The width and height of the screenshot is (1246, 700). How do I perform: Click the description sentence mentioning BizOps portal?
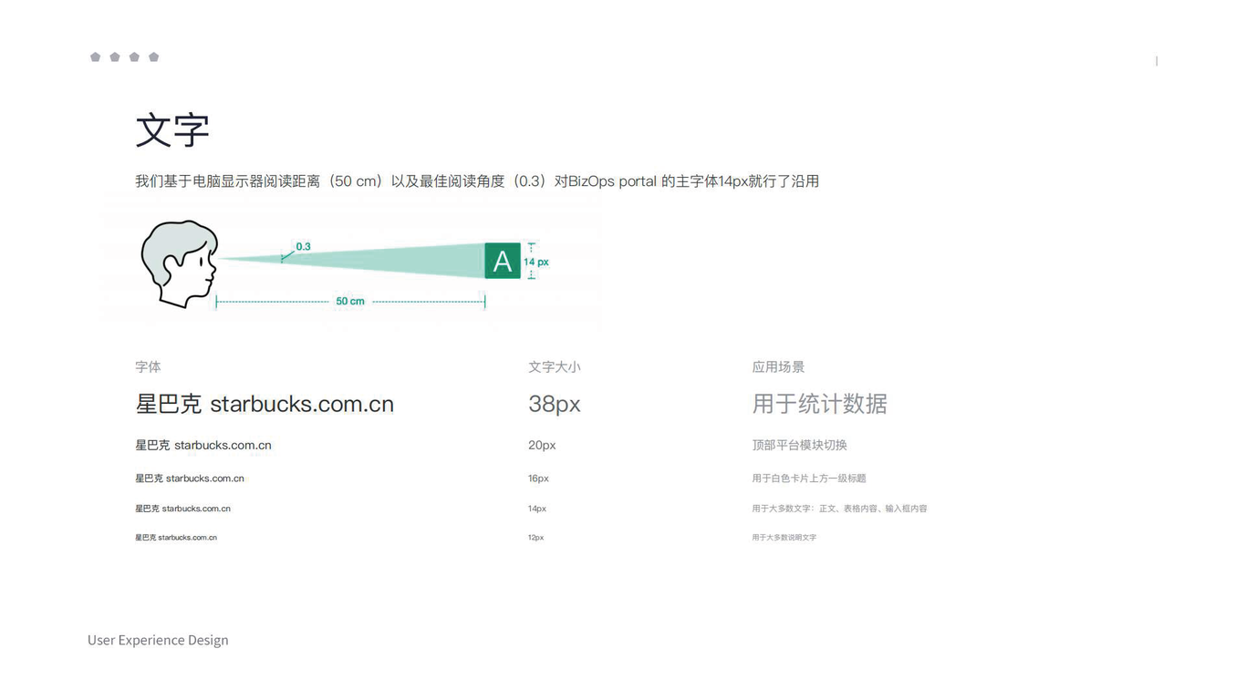click(477, 181)
